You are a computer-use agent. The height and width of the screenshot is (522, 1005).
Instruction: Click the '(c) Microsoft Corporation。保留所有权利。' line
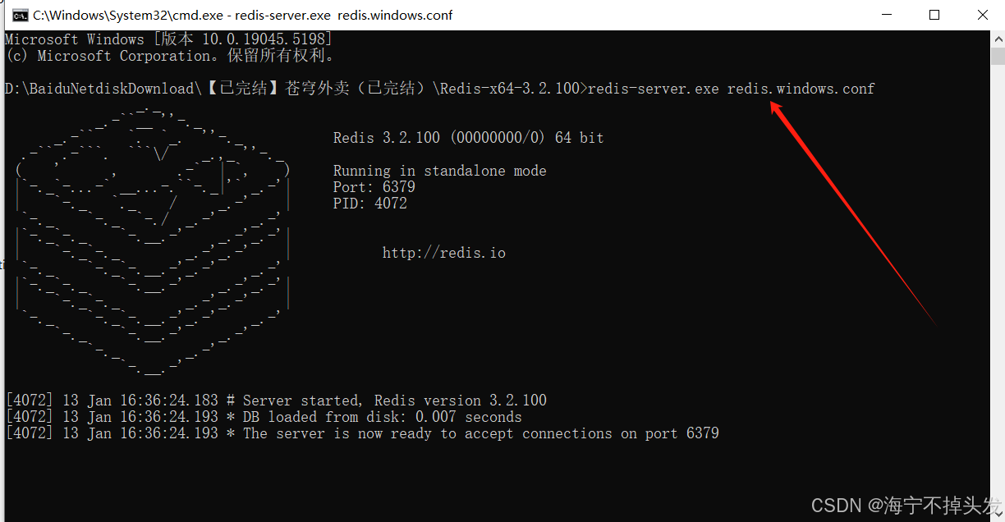pyautogui.click(x=170, y=56)
